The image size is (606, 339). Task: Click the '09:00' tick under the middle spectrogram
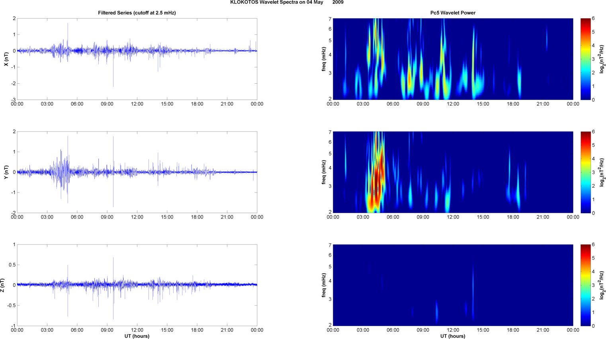423,217
